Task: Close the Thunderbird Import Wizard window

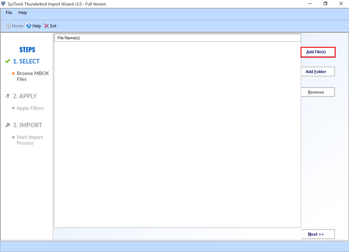Action: 341,4
